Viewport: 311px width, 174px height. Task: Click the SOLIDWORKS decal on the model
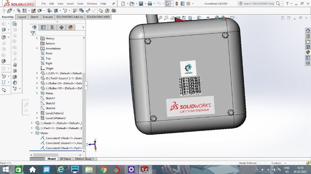[190, 107]
